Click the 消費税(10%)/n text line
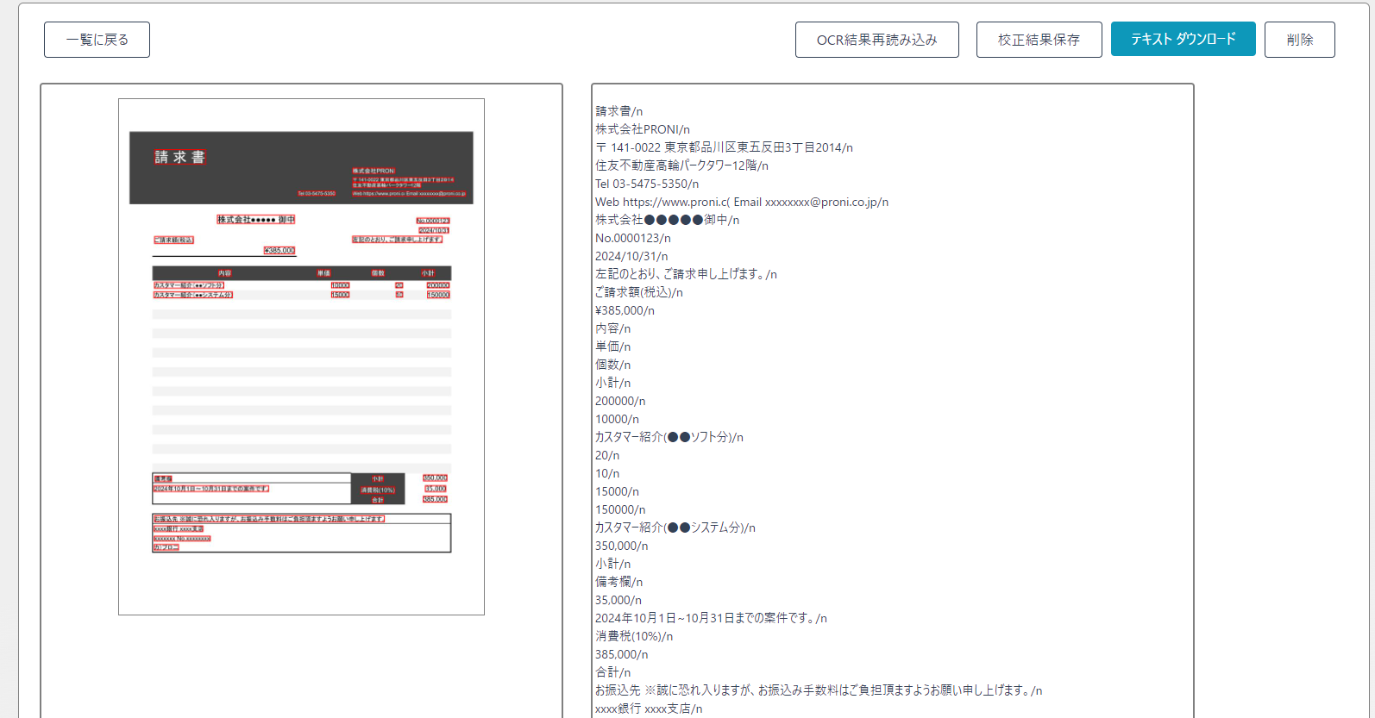The height and width of the screenshot is (718, 1375). [x=634, y=636]
